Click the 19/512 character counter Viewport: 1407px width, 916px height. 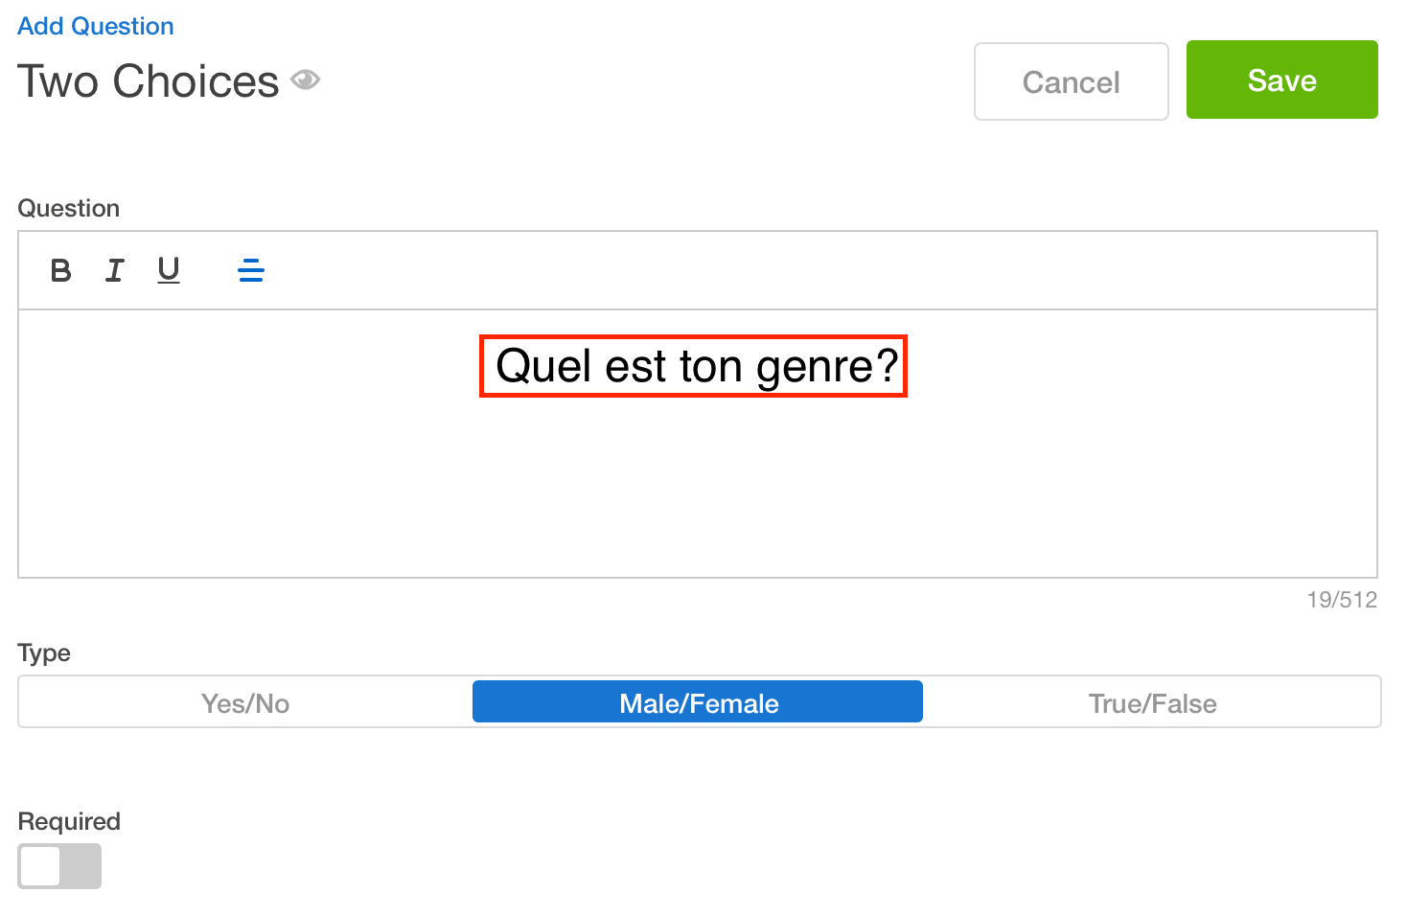click(x=1342, y=600)
